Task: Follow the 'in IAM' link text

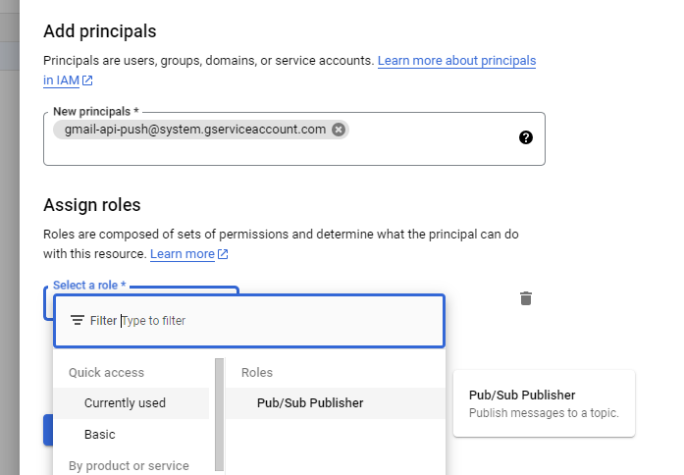Action: pos(61,80)
